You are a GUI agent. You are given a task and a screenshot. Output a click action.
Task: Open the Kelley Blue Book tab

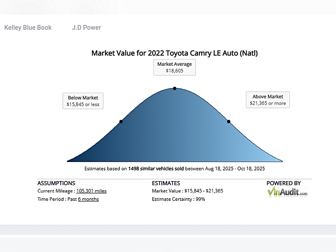tap(28, 28)
